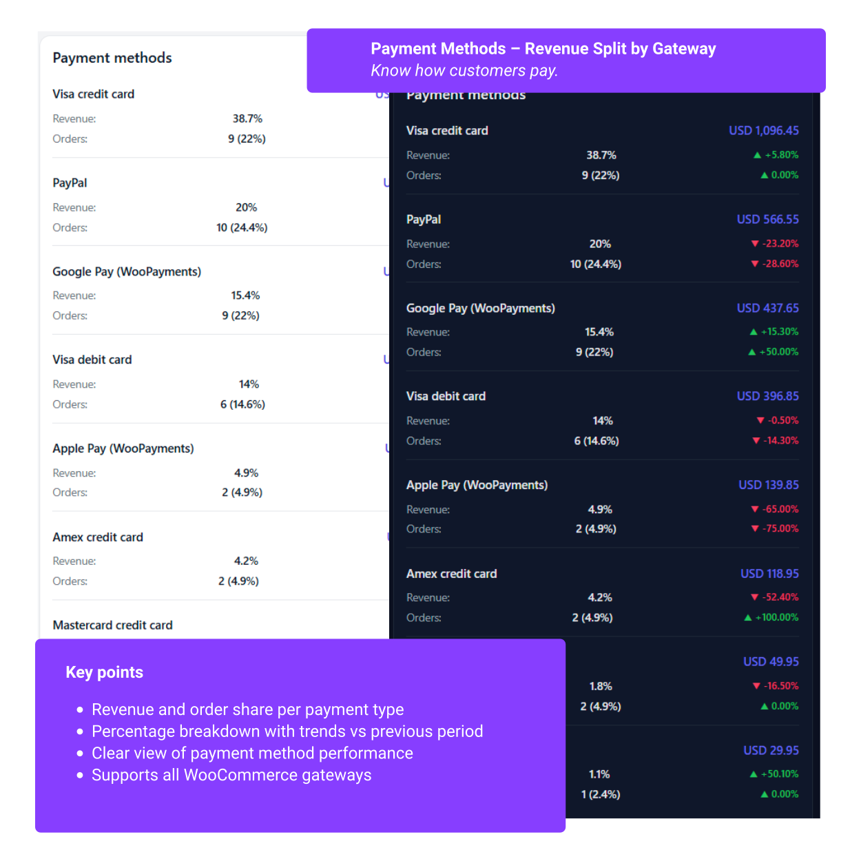861x861 pixels.
Task: Open USD 29.95 amount at the bottom
Action: pyautogui.click(x=771, y=751)
